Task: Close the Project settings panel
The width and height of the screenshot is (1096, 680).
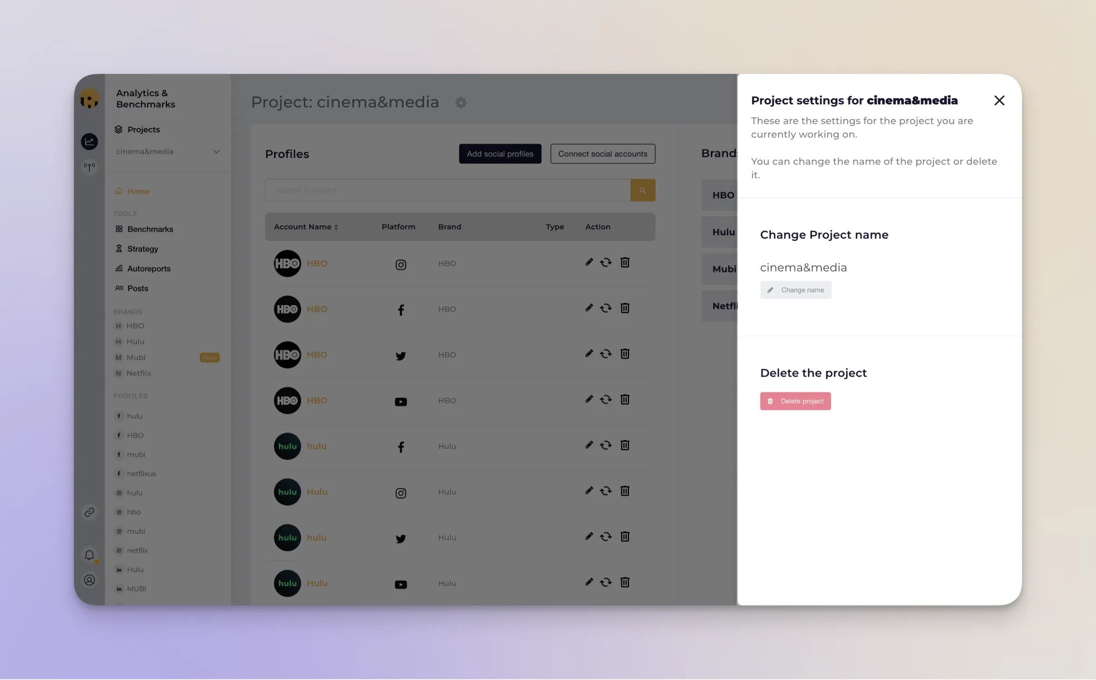Action: click(x=999, y=101)
